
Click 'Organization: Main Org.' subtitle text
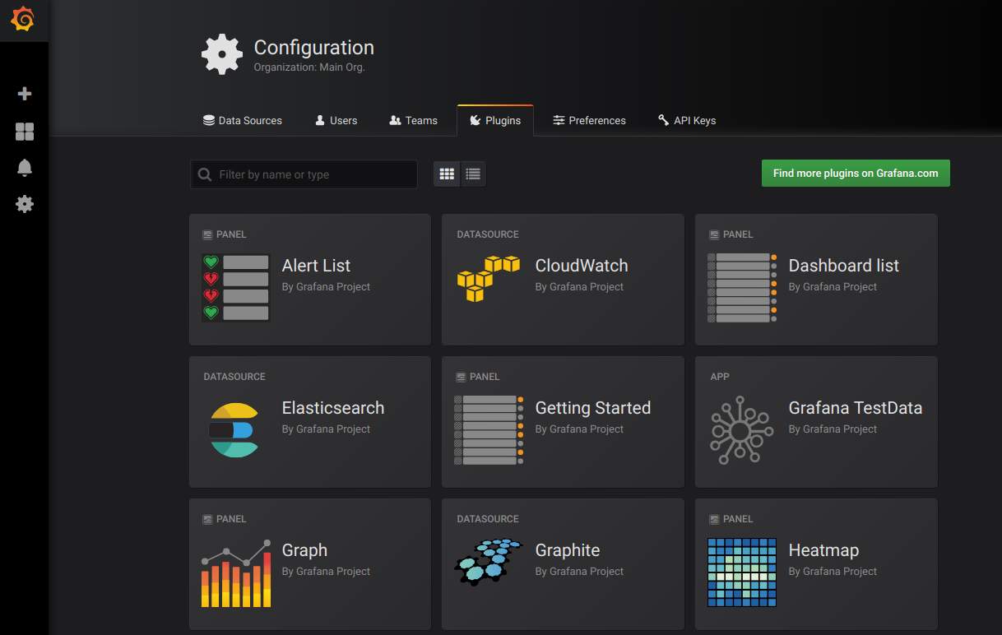pyautogui.click(x=309, y=67)
